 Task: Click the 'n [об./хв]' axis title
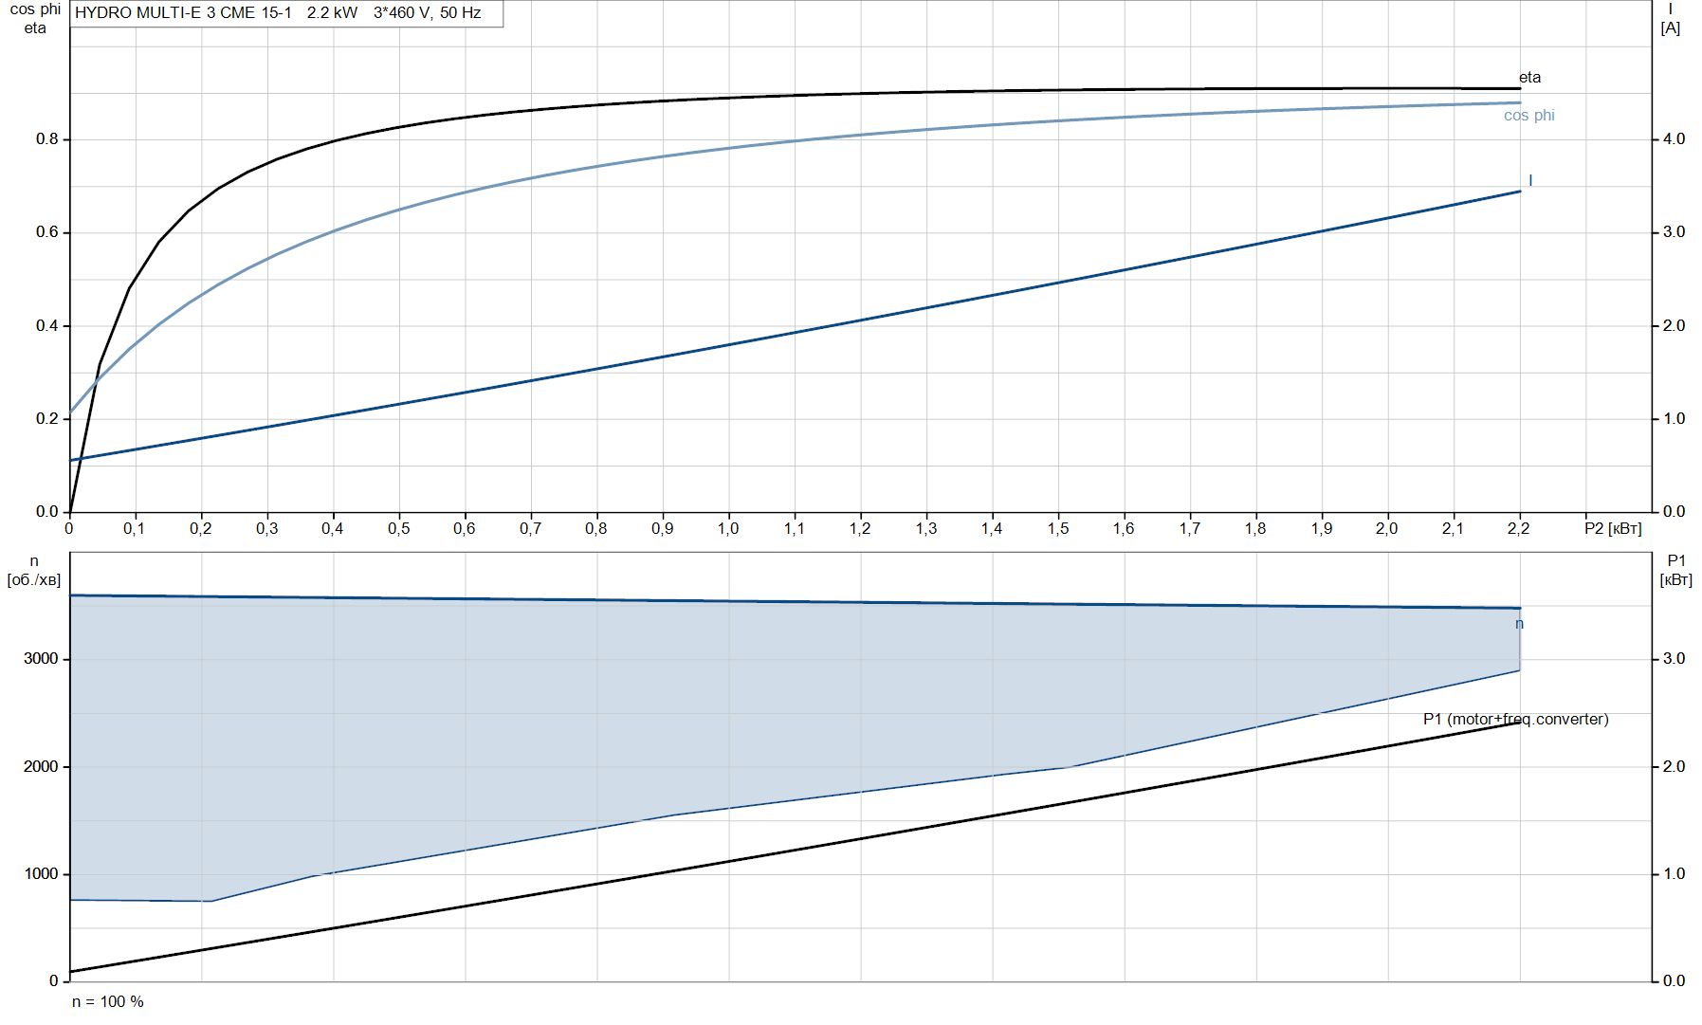pos(34,571)
